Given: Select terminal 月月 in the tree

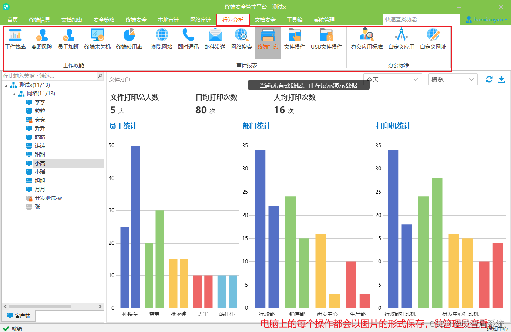Looking at the screenshot, I should (40, 190).
